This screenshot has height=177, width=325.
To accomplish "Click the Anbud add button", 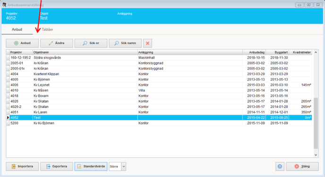I will 22,43.
